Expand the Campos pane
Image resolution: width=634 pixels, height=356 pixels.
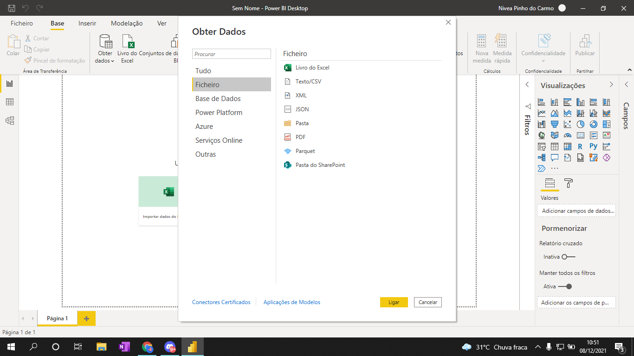626,84
